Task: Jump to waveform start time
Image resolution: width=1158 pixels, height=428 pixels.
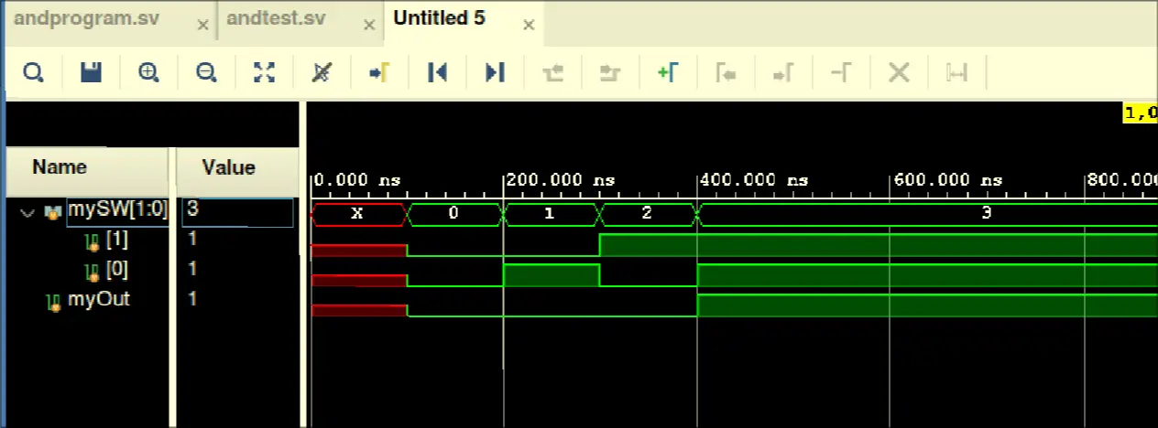Action: click(x=437, y=73)
